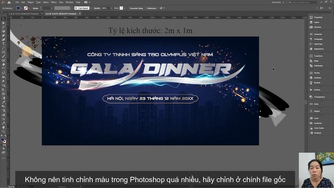Open the graphic Style dropdown
The height and width of the screenshot is (188, 334).
tap(125, 8)
